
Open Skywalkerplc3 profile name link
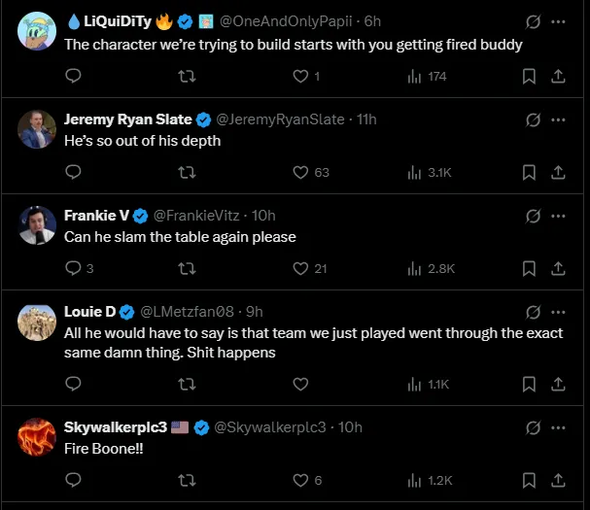116,427
